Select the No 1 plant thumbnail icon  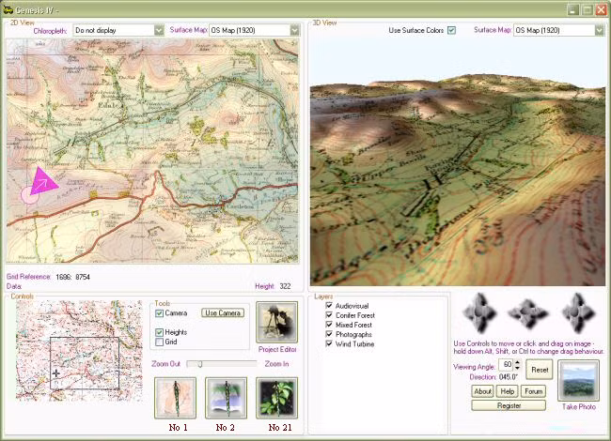[x=176, y=398]
